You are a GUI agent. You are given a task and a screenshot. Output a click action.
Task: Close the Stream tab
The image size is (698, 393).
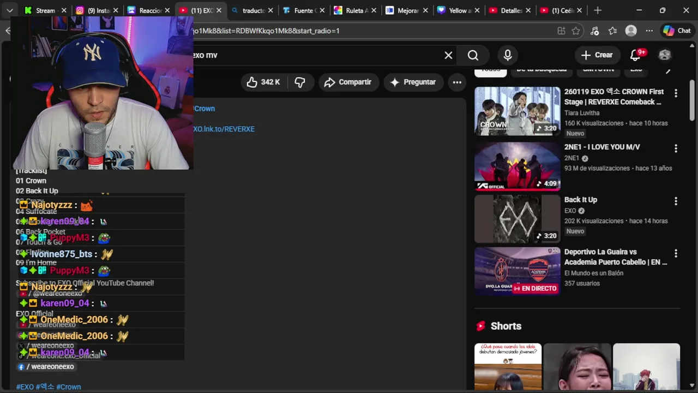(x=64, y=10)
